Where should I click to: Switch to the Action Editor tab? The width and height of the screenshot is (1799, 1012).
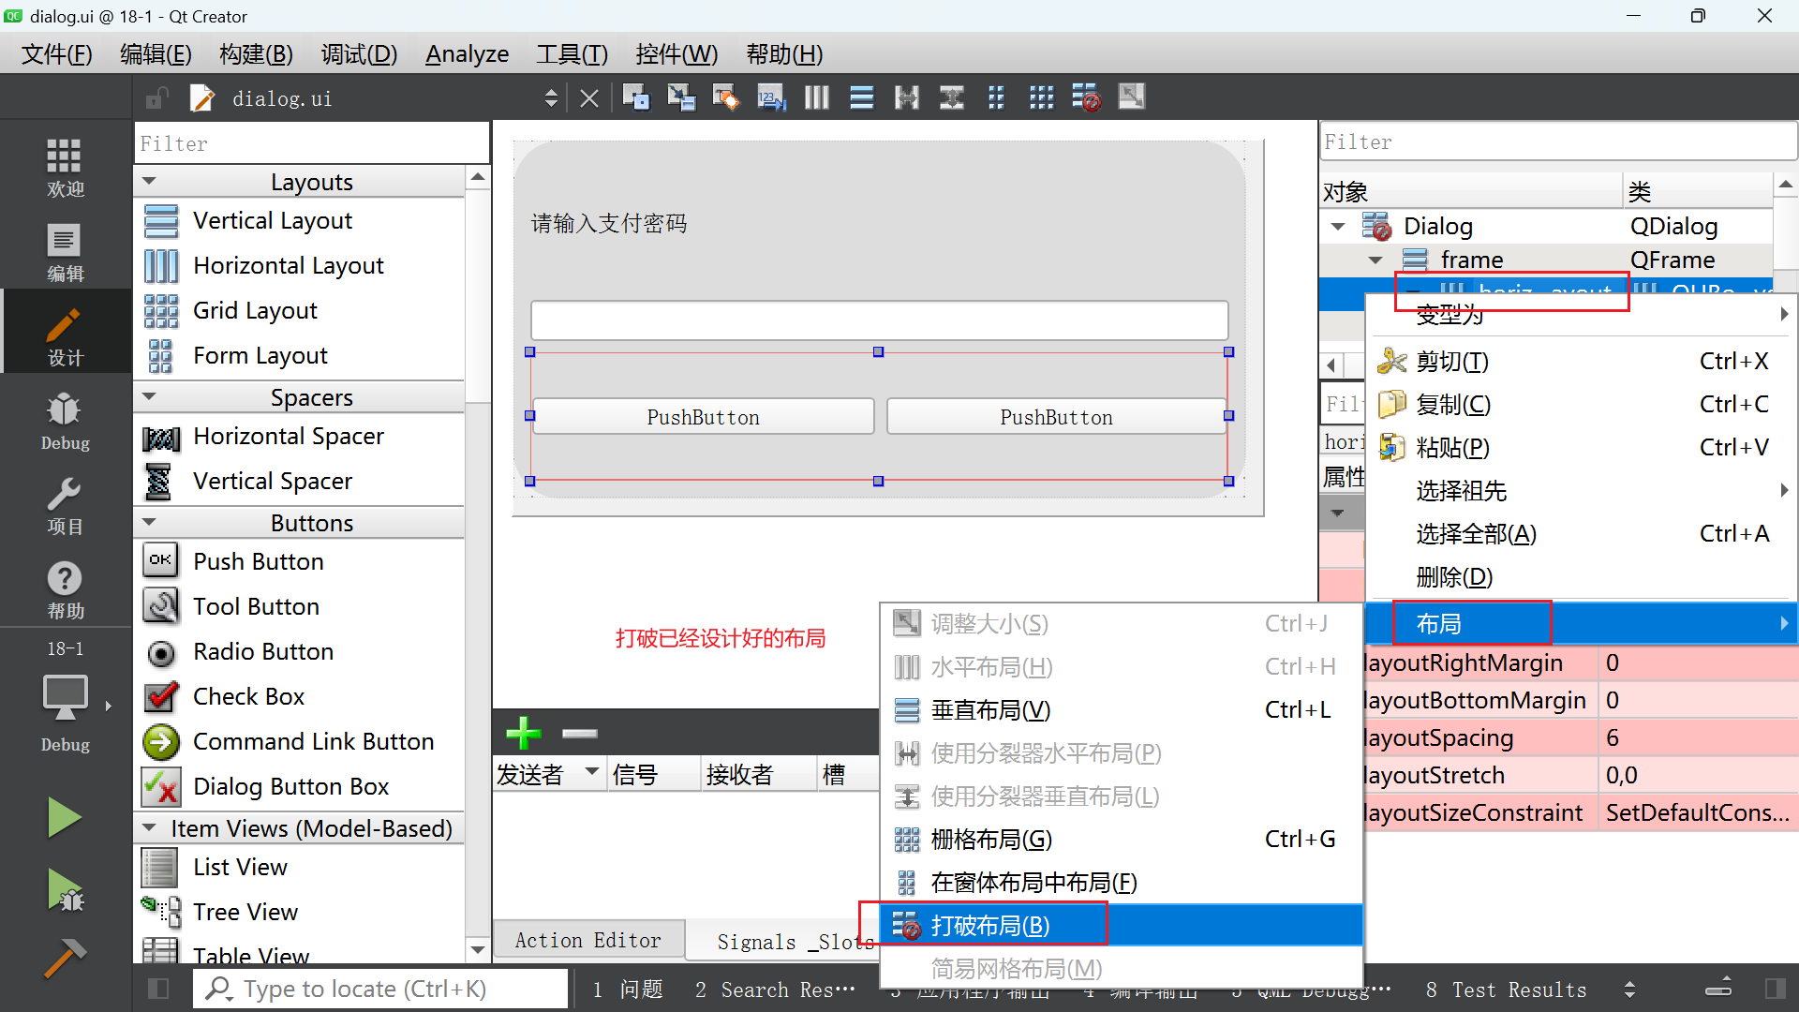[587, 940]
